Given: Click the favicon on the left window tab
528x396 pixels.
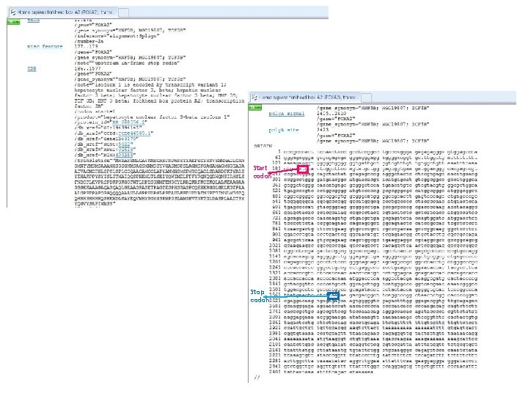Looking at the screenshot, I should (13, 12).
